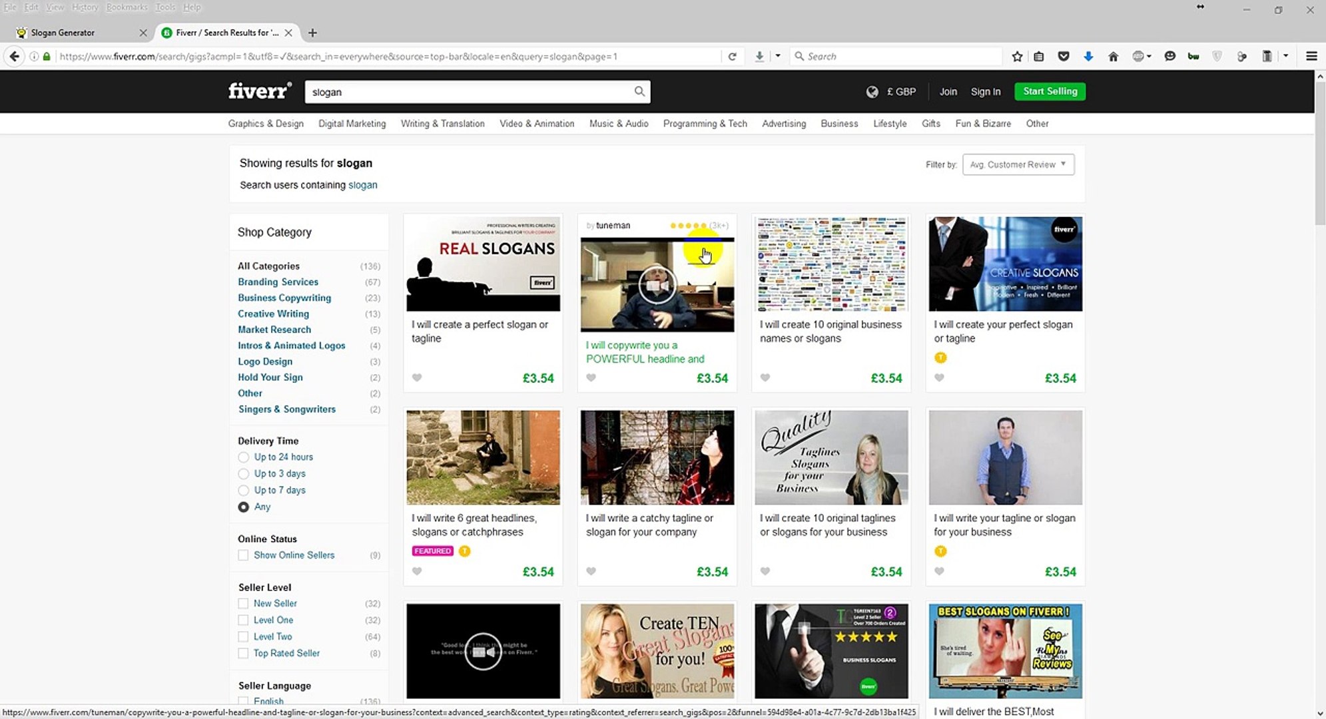Click the Fiverr 'slogan' search field

pos(466,92)
